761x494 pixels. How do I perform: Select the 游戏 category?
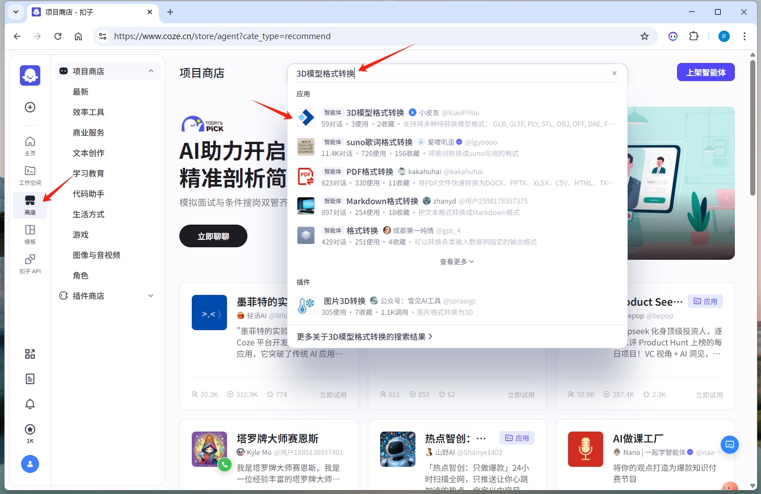point(81,235)
